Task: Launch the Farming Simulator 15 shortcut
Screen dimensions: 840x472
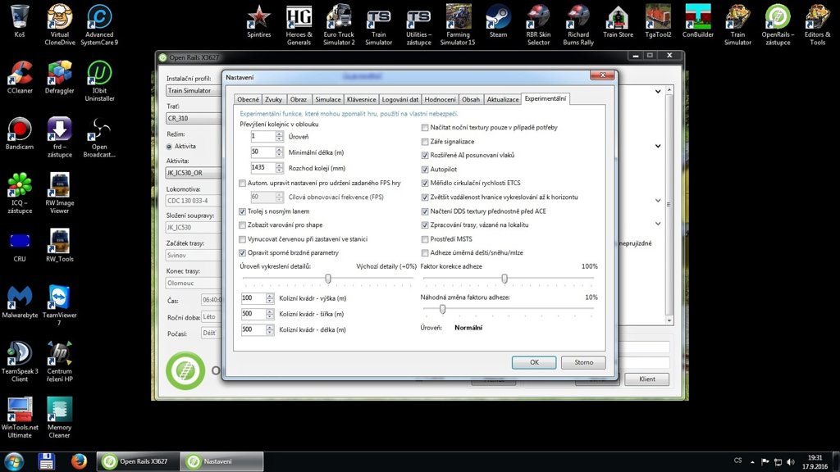Action: (458, 17)
